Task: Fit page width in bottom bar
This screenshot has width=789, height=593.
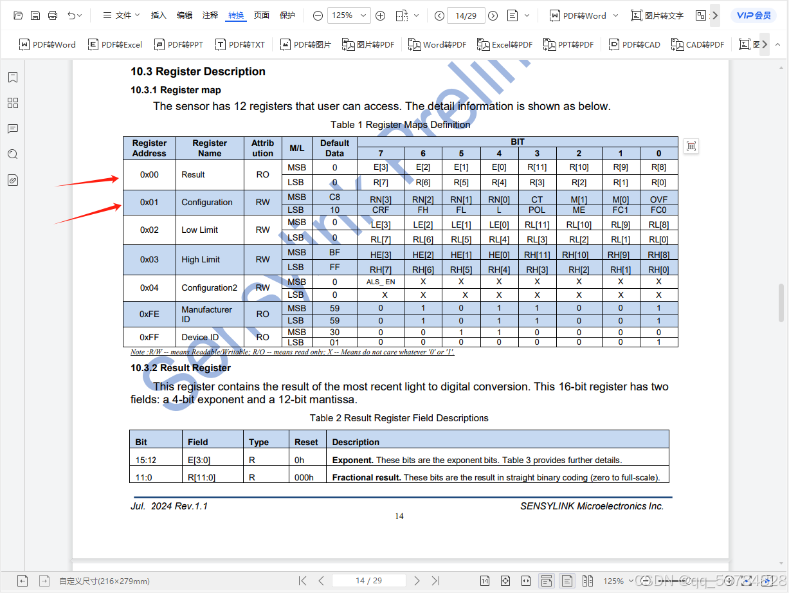Action: [526, 581]
